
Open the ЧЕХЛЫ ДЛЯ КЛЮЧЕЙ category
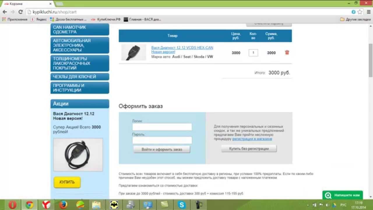(80, 77)
